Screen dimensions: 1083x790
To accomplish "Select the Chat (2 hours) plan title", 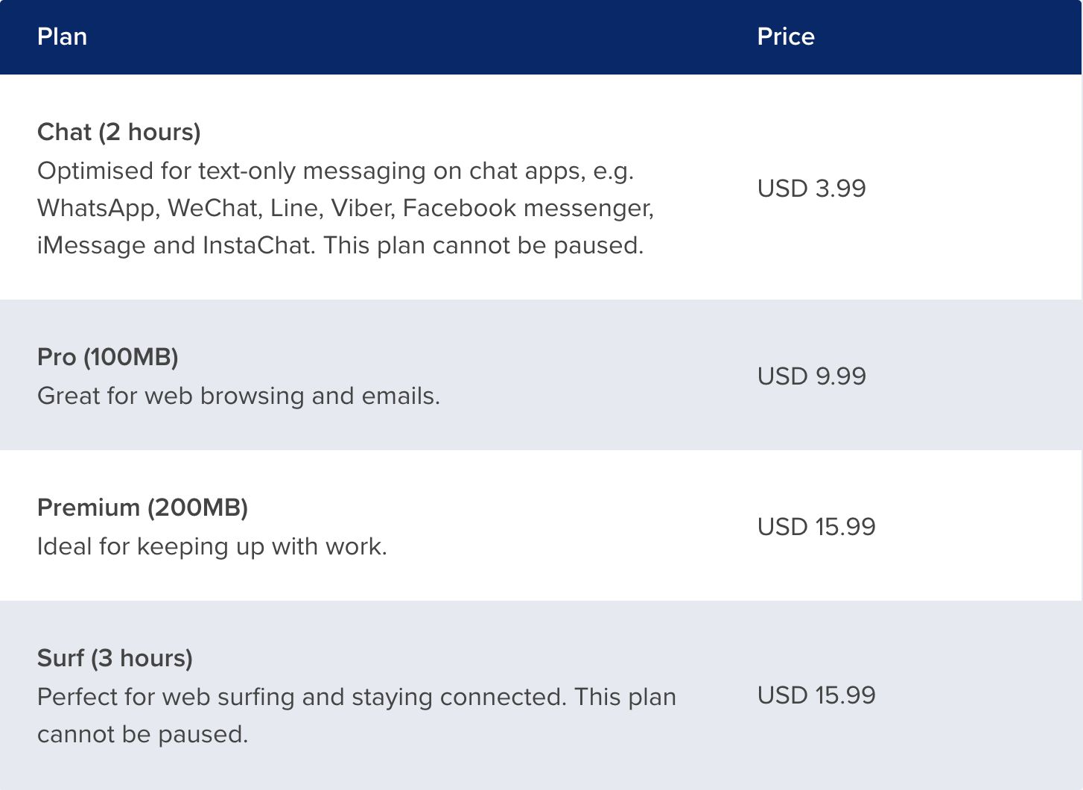I will [x=119, y=132].
